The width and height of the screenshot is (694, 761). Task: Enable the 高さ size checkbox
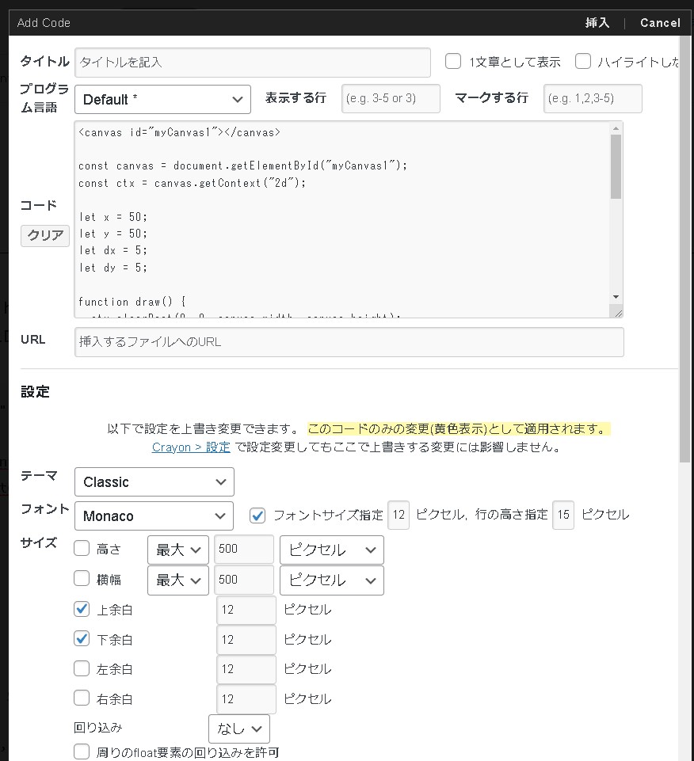tap(82, 548)
